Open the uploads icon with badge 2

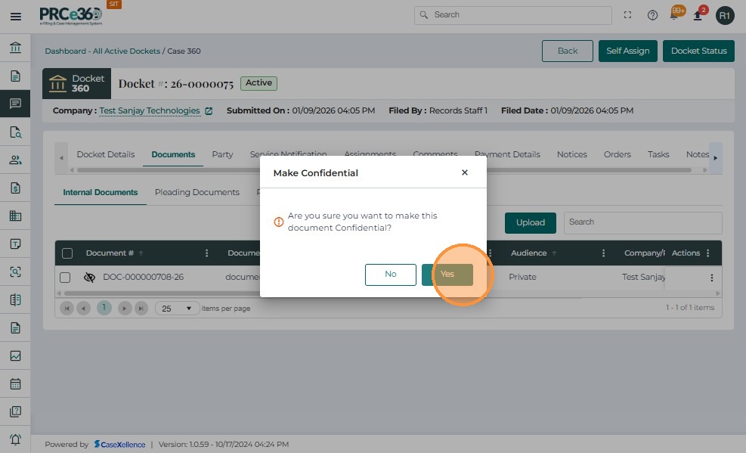click(698, 14)
